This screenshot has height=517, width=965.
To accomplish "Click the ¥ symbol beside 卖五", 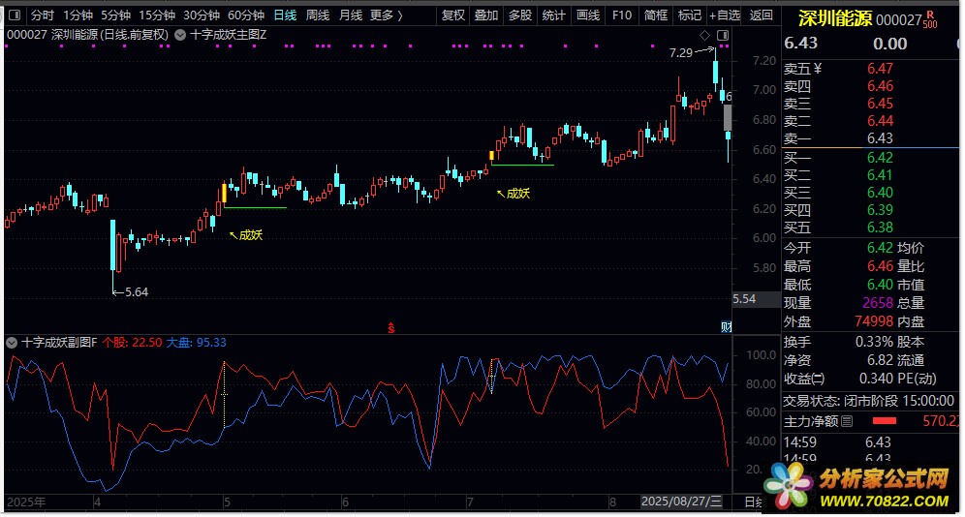I will point(818,68).
